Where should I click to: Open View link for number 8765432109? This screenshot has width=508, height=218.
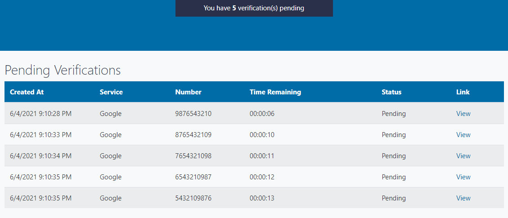click(463, 135)
